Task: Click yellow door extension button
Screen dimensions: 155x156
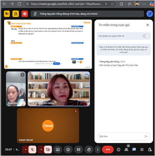Action: pos(16,14)
